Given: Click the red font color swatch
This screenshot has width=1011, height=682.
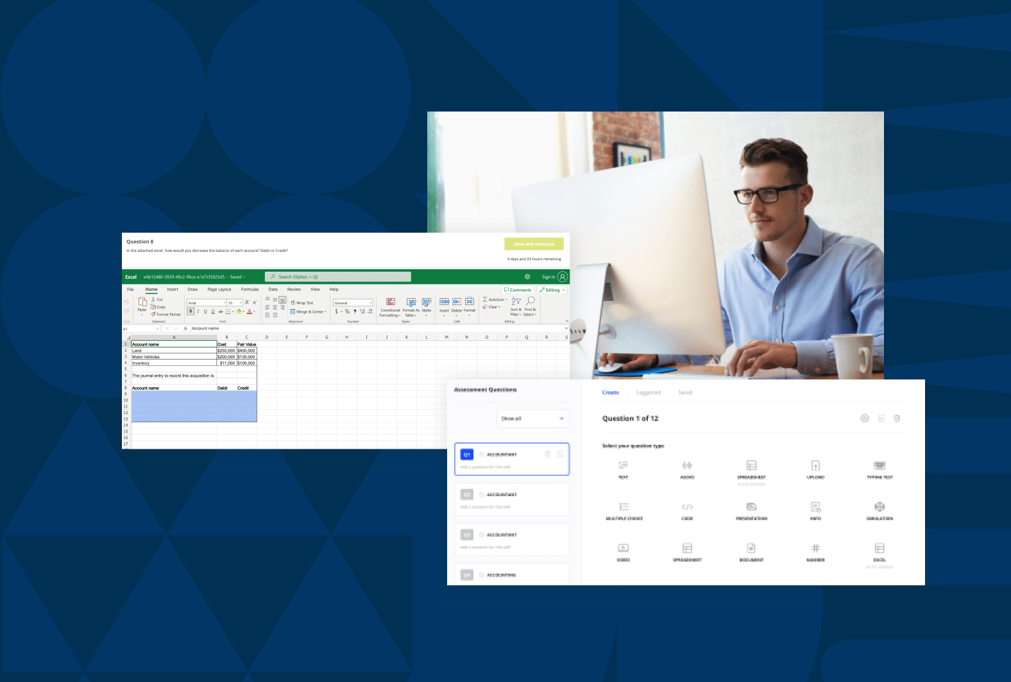Looking at the screenshot, I should click(x=250, y=312).
